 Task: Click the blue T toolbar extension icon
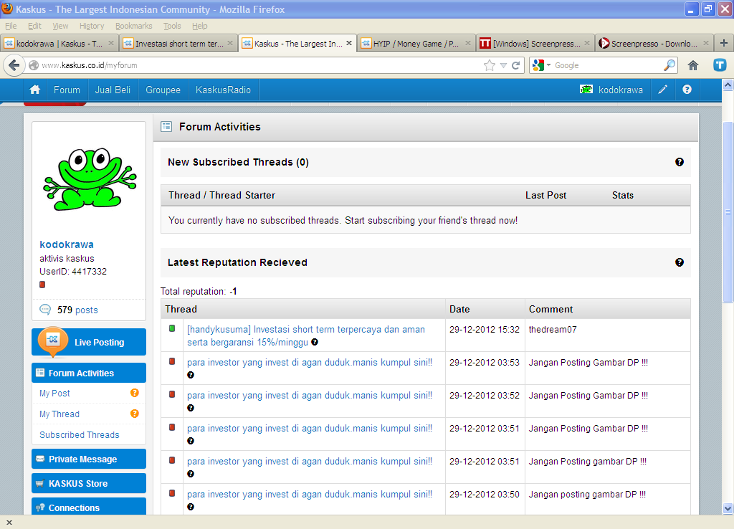click(720, 65)
